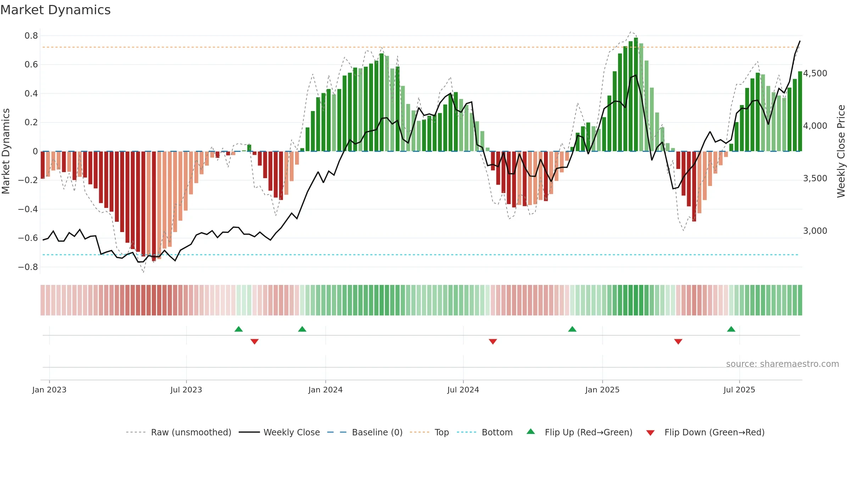Screen dimensions: 851x479
Task: Click the −0.2 left axis tick label
Action: point(28,180)
